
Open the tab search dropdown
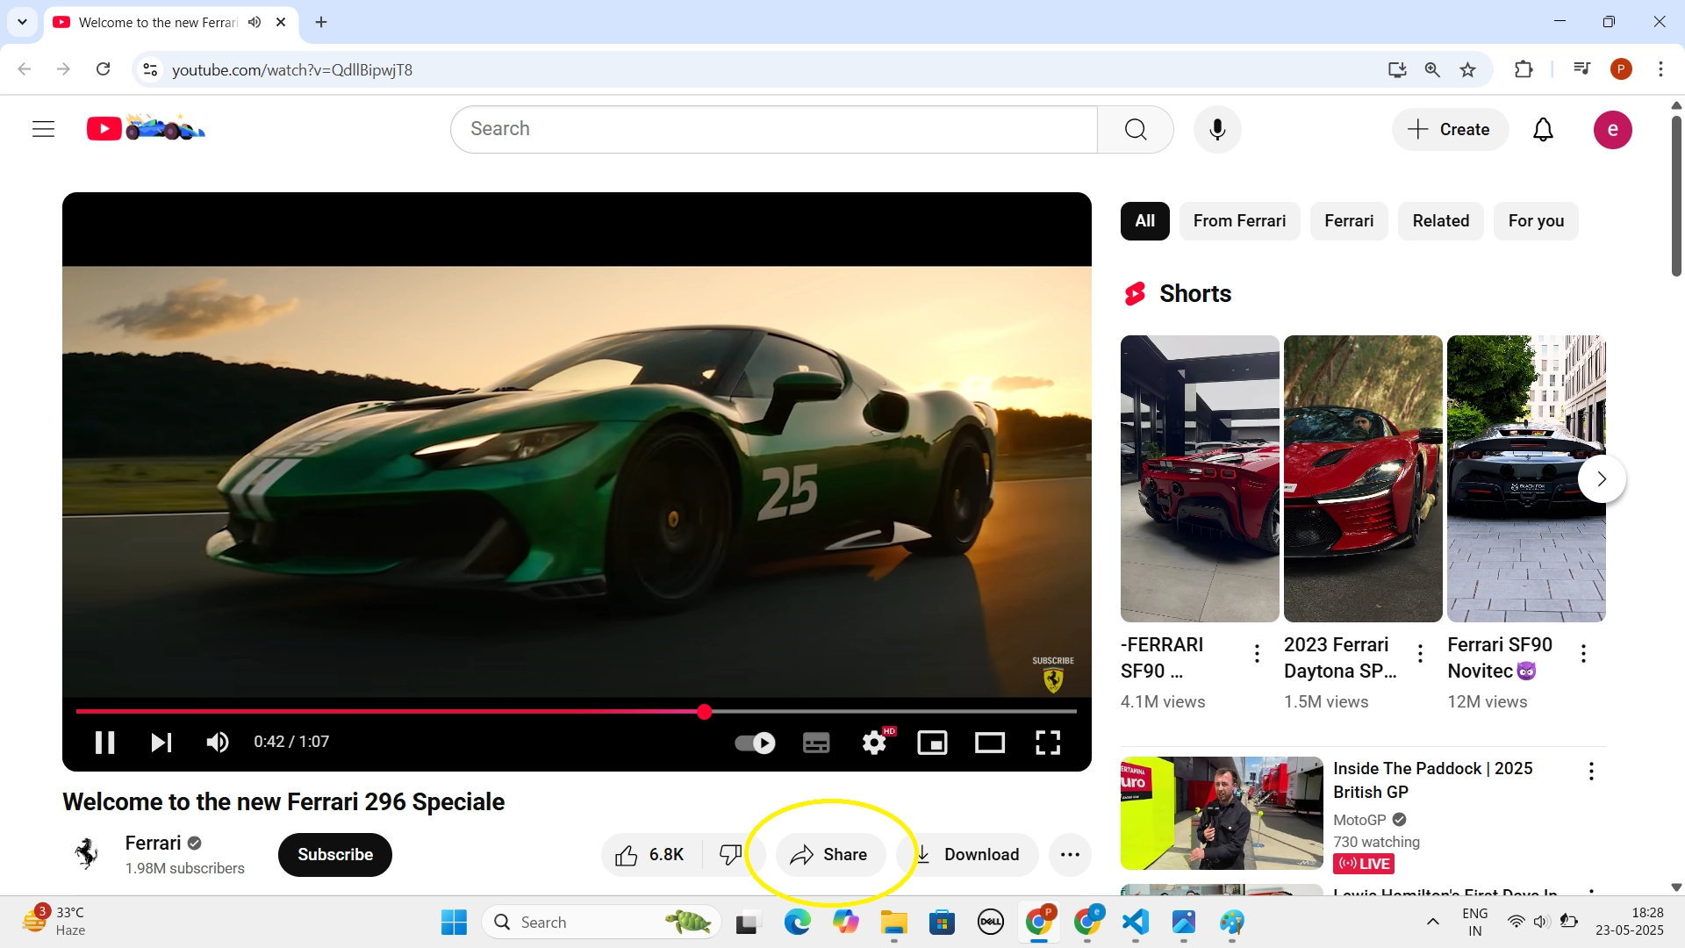pos(22,22)
